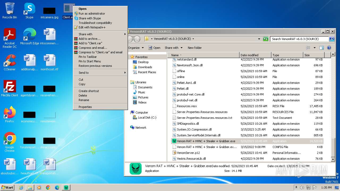Click the file list scroll up arrow
This screenshot has height=191, width=340.
point(333,54)
